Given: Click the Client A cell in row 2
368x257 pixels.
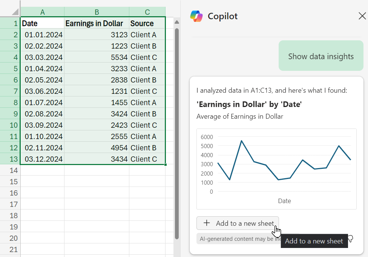Looking at the screenshot, I should [x=147, y=34].
